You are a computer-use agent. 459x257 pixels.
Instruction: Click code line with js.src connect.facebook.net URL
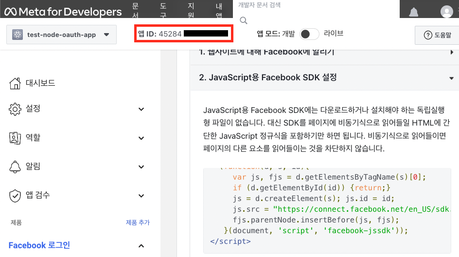pyautogui.click(x=341, y=209)
